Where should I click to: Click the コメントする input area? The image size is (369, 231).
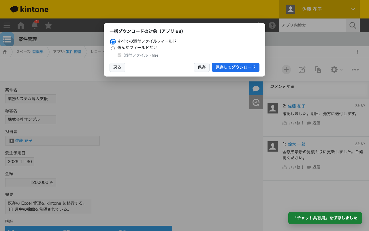pyautogui.click(x=316, y=87)
